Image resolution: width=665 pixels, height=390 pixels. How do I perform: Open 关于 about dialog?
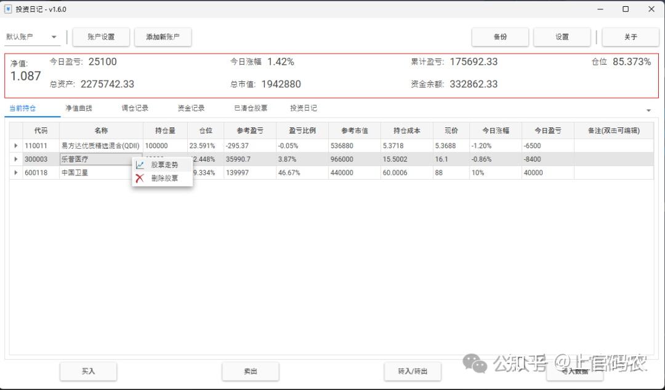click(631, 37)
